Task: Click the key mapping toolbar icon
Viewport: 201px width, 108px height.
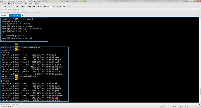Action: coord(57,6)
